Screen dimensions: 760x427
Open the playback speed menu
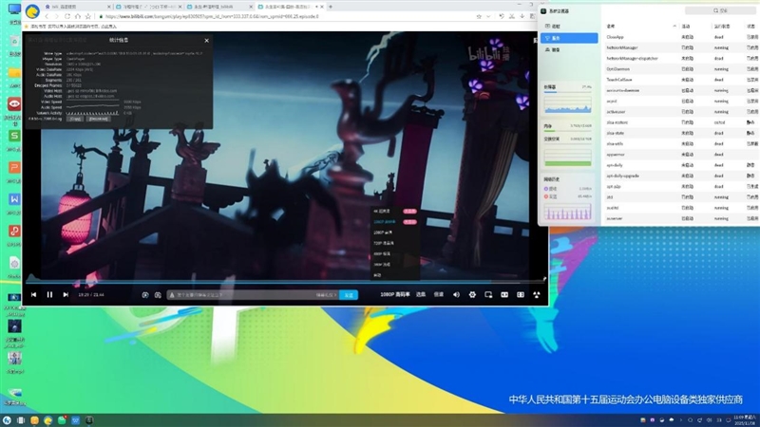pos(439,295)
